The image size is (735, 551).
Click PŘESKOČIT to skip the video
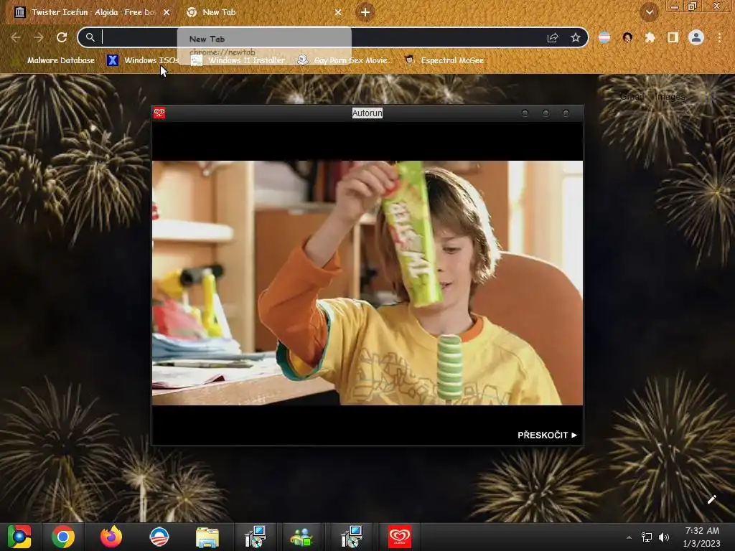(547, 435)
